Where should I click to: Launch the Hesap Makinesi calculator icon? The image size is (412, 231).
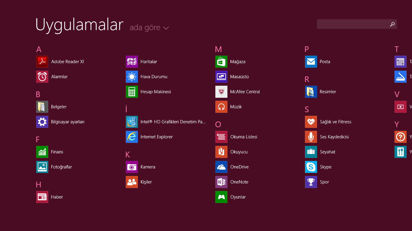point(132,92)
